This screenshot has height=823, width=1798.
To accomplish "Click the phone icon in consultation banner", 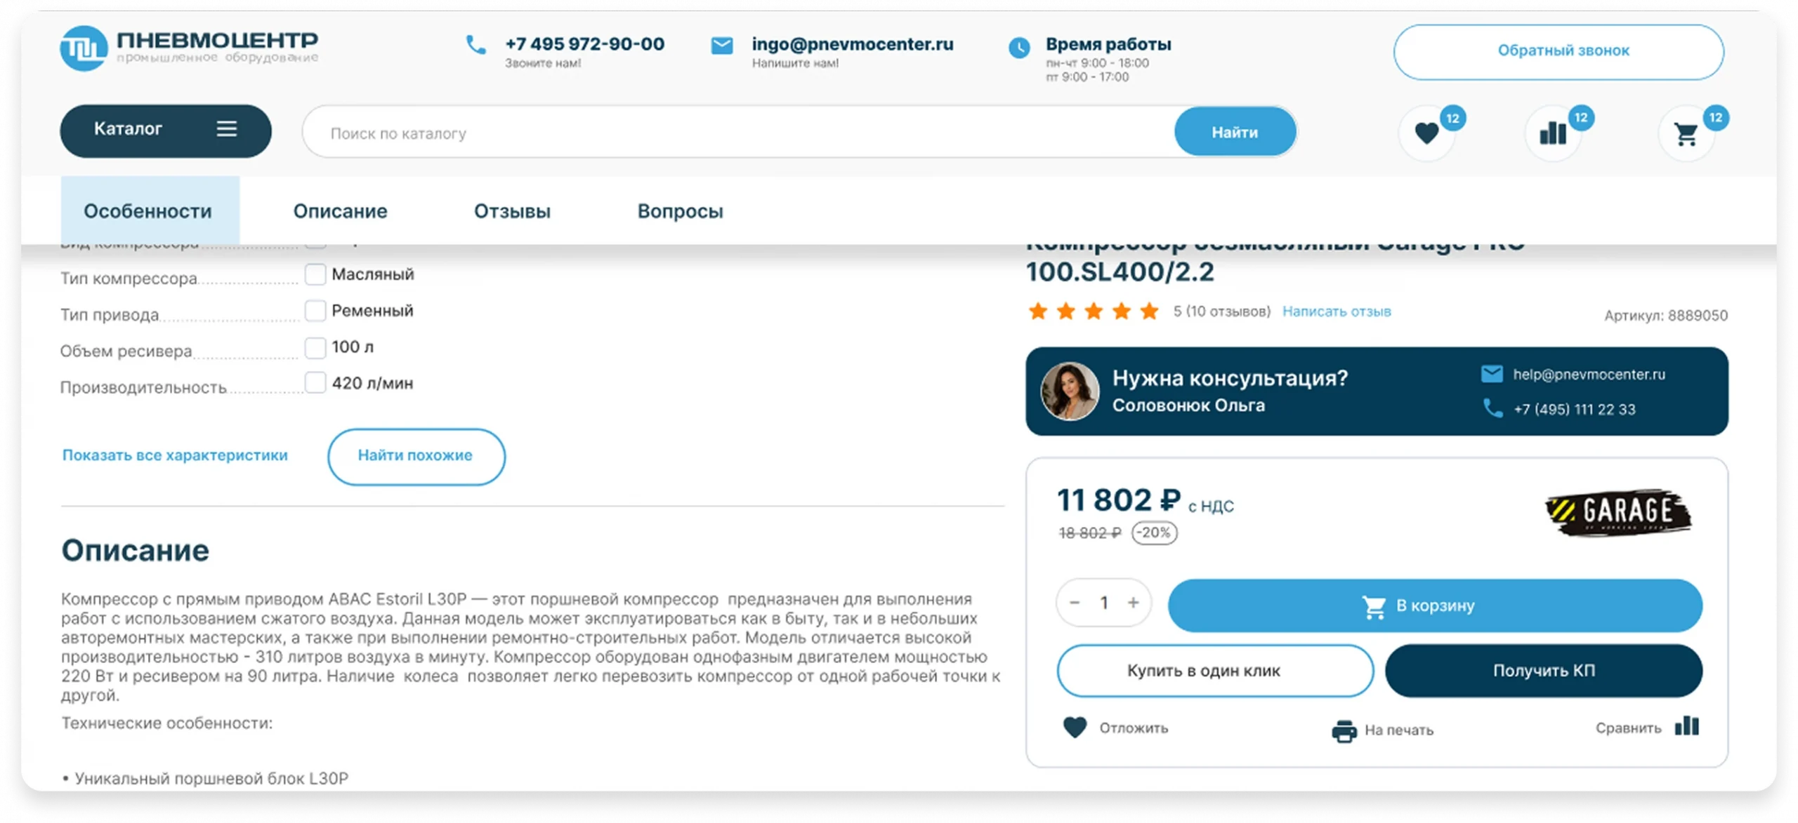I will click(1492, 408).
